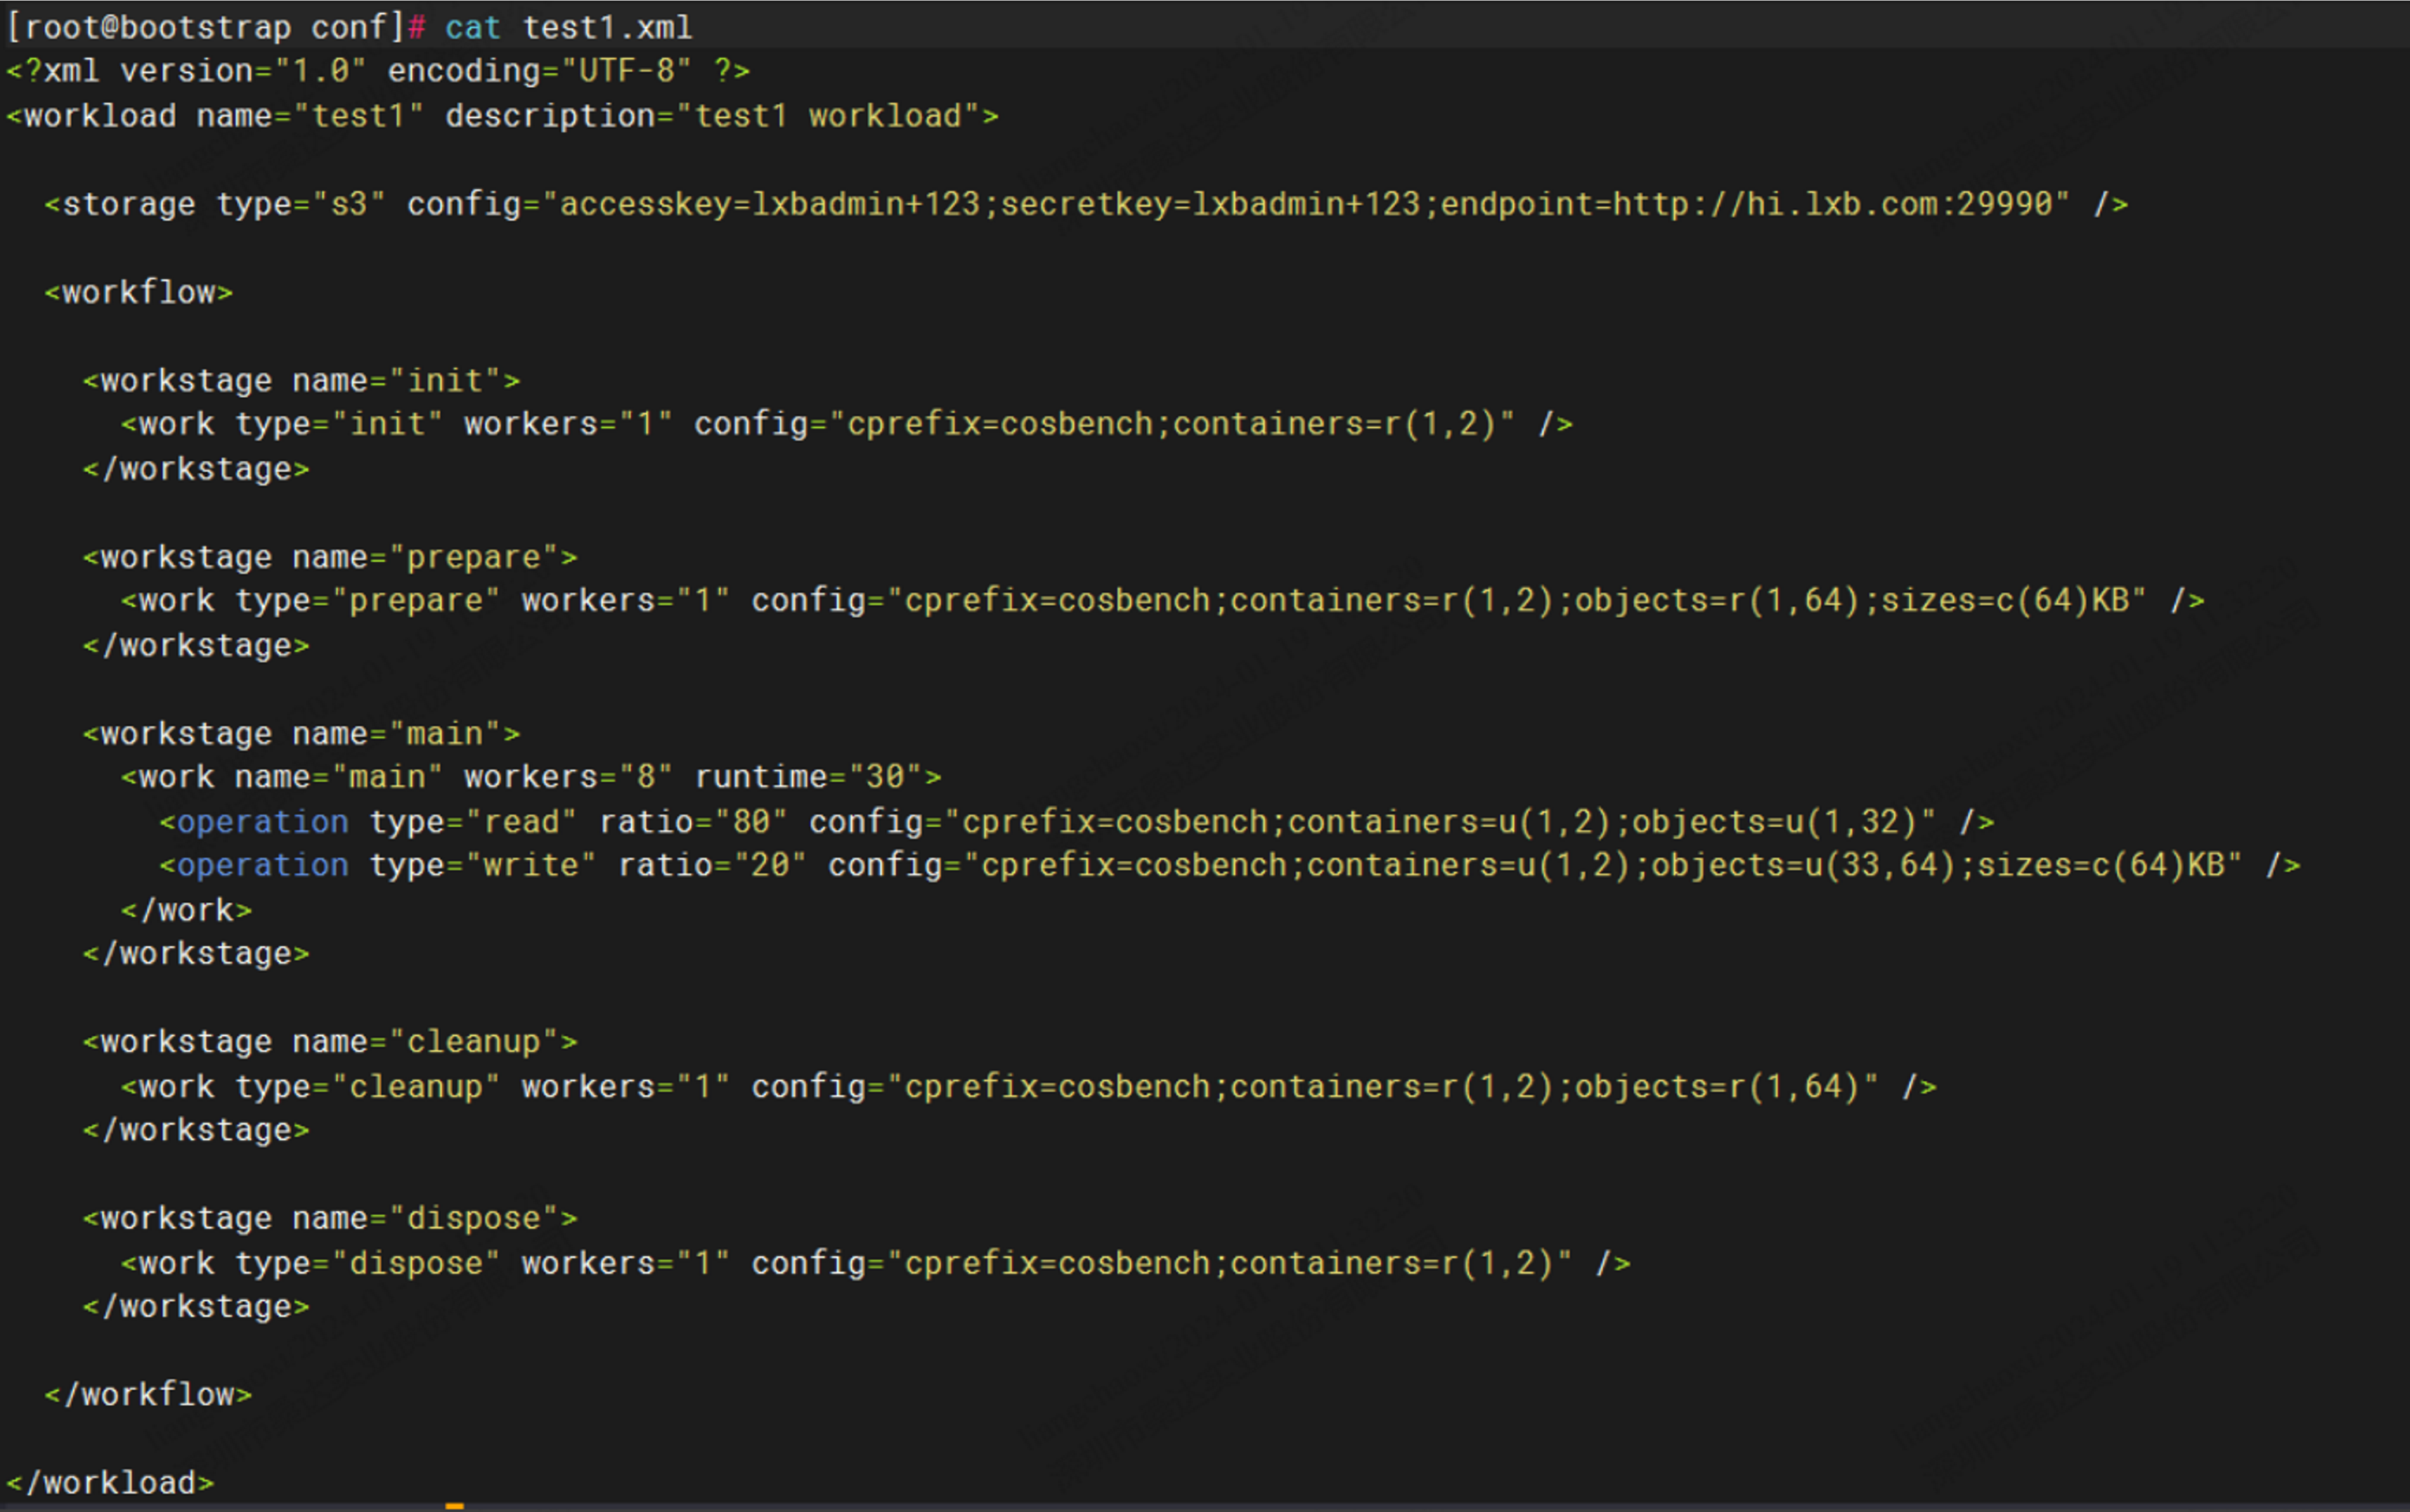Click the ratio="80" attribute

pyautogui.click(x=693, y=821)
